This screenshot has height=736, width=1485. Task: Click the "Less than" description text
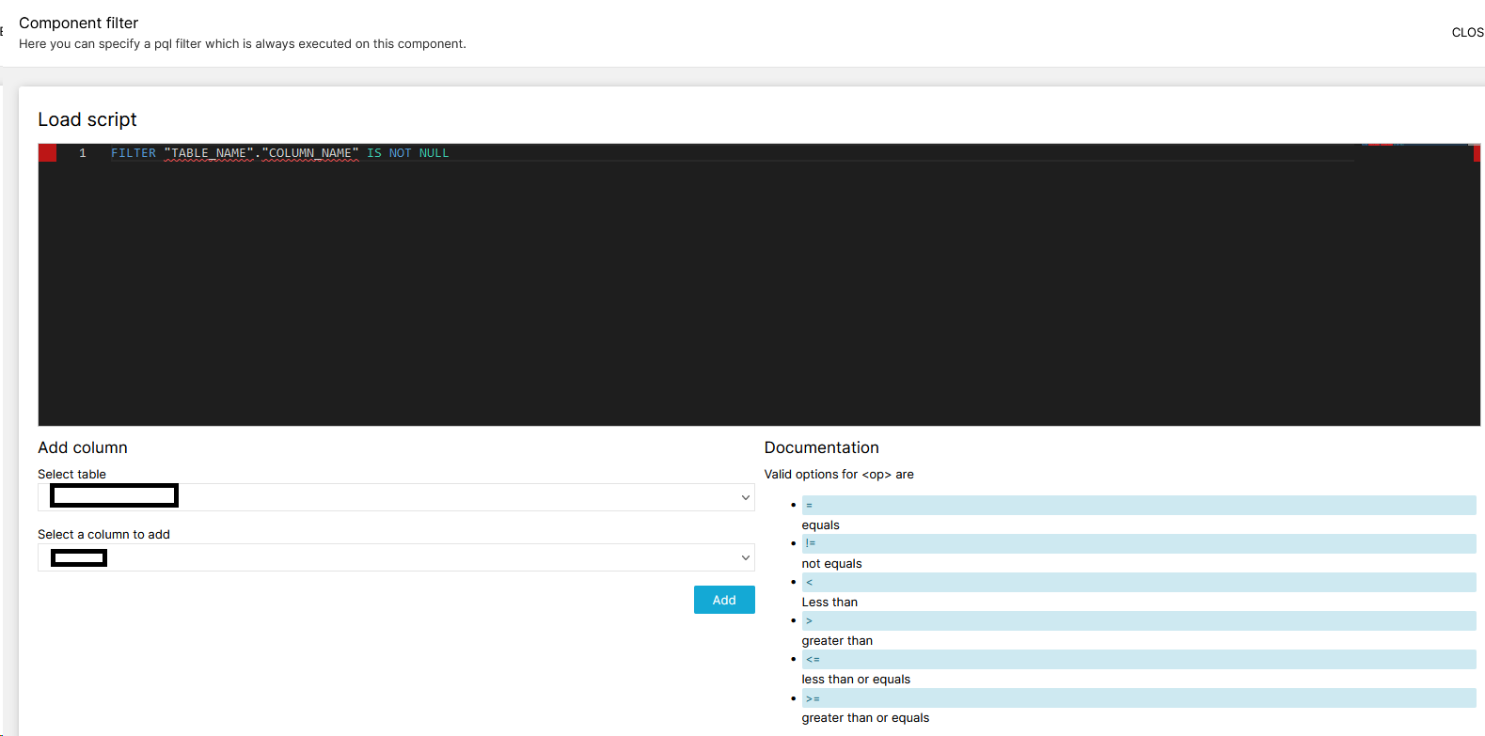pos(829,603)
